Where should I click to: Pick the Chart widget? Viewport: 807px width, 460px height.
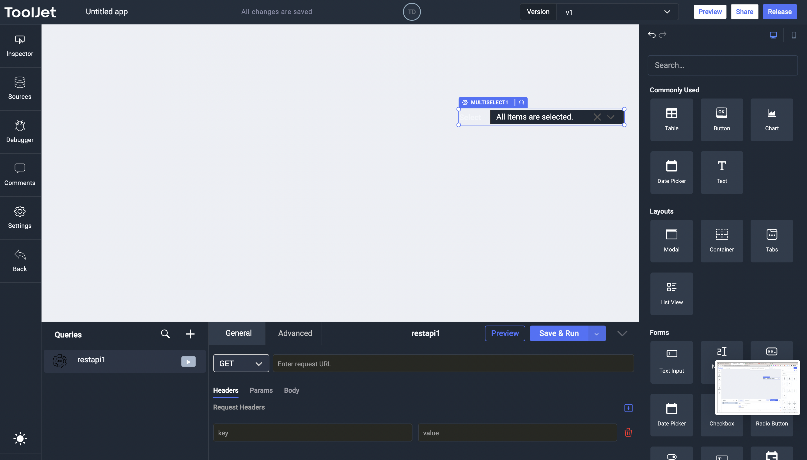(x=772, y=120)
